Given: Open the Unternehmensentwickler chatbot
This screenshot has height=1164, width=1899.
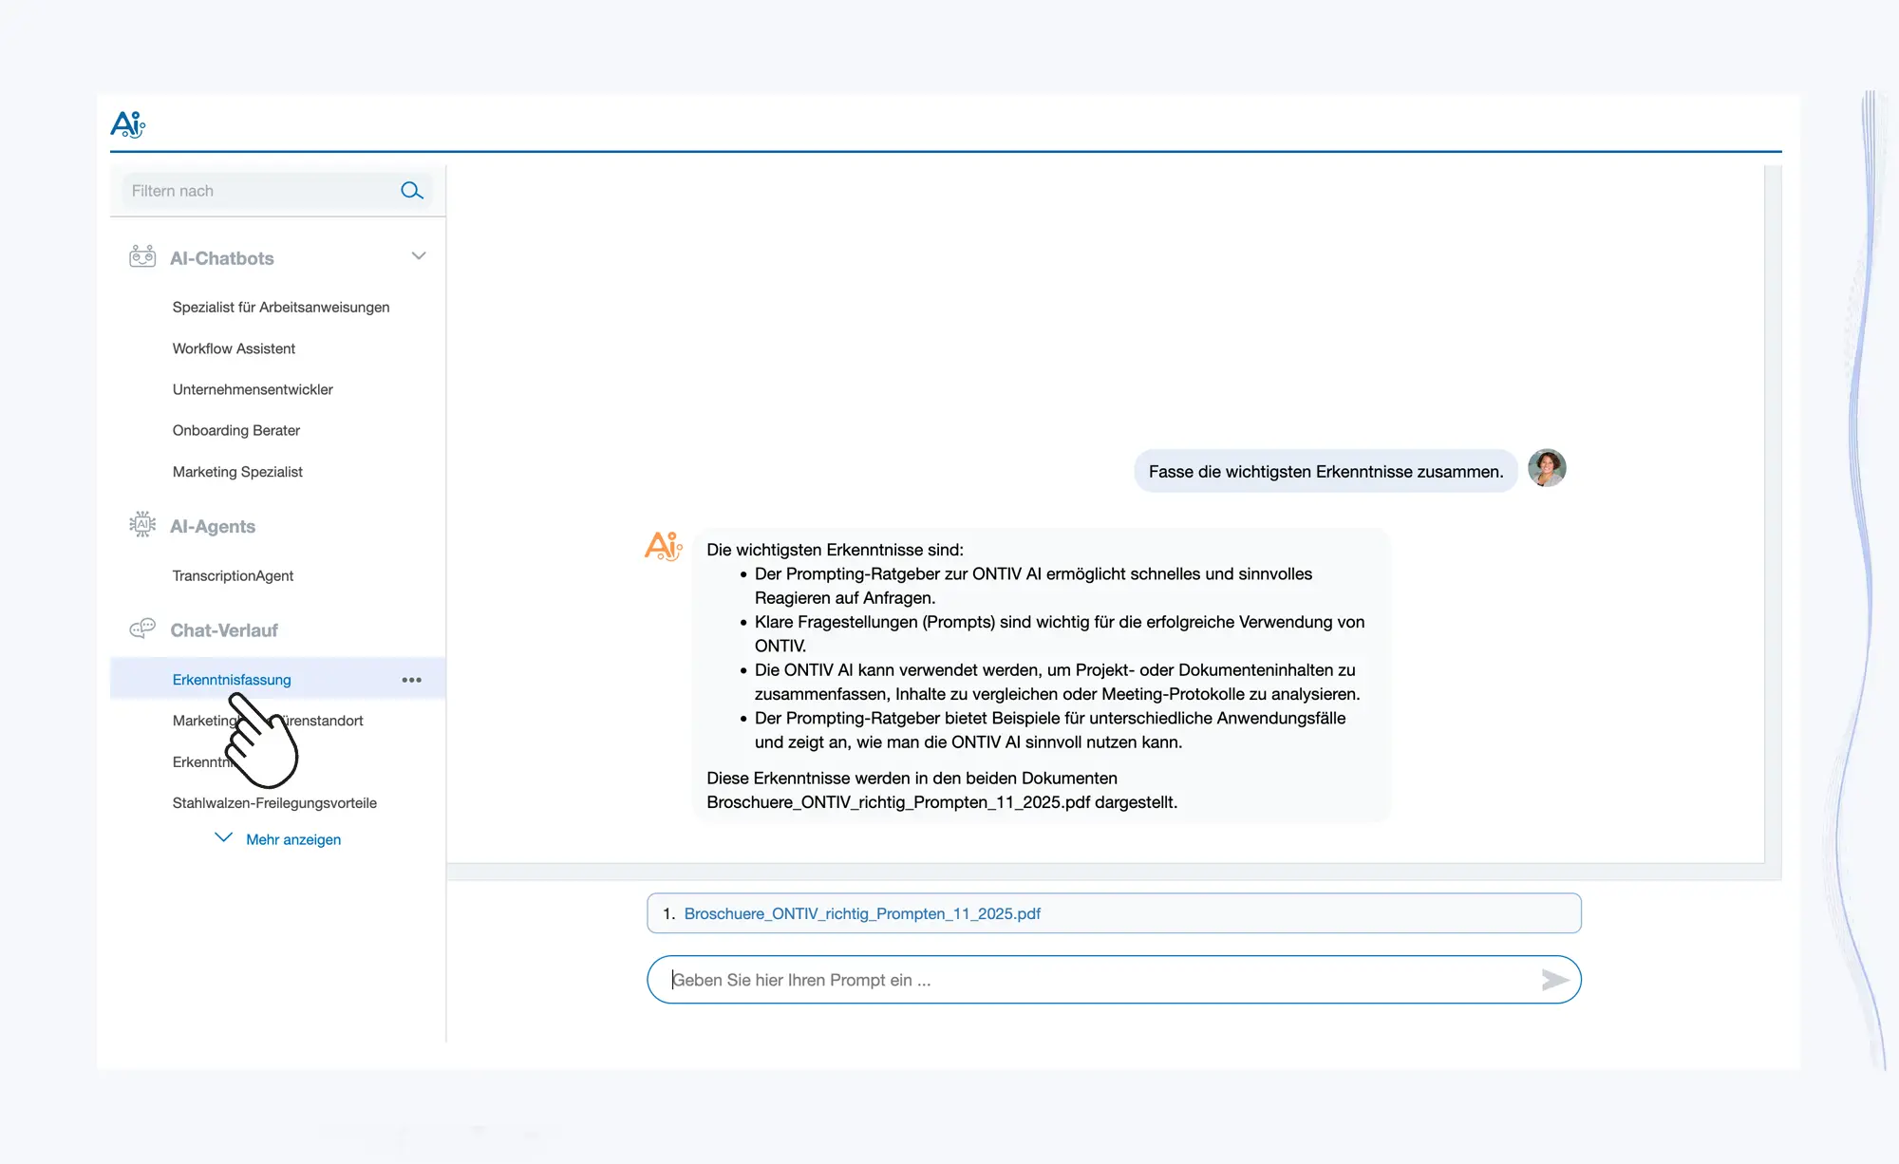Looking at the screenshot, I should pos(253,389).
